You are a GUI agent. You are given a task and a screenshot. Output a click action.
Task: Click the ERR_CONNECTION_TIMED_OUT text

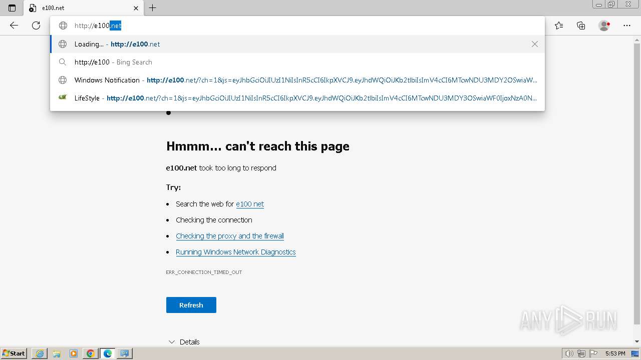tap(204, 272)
